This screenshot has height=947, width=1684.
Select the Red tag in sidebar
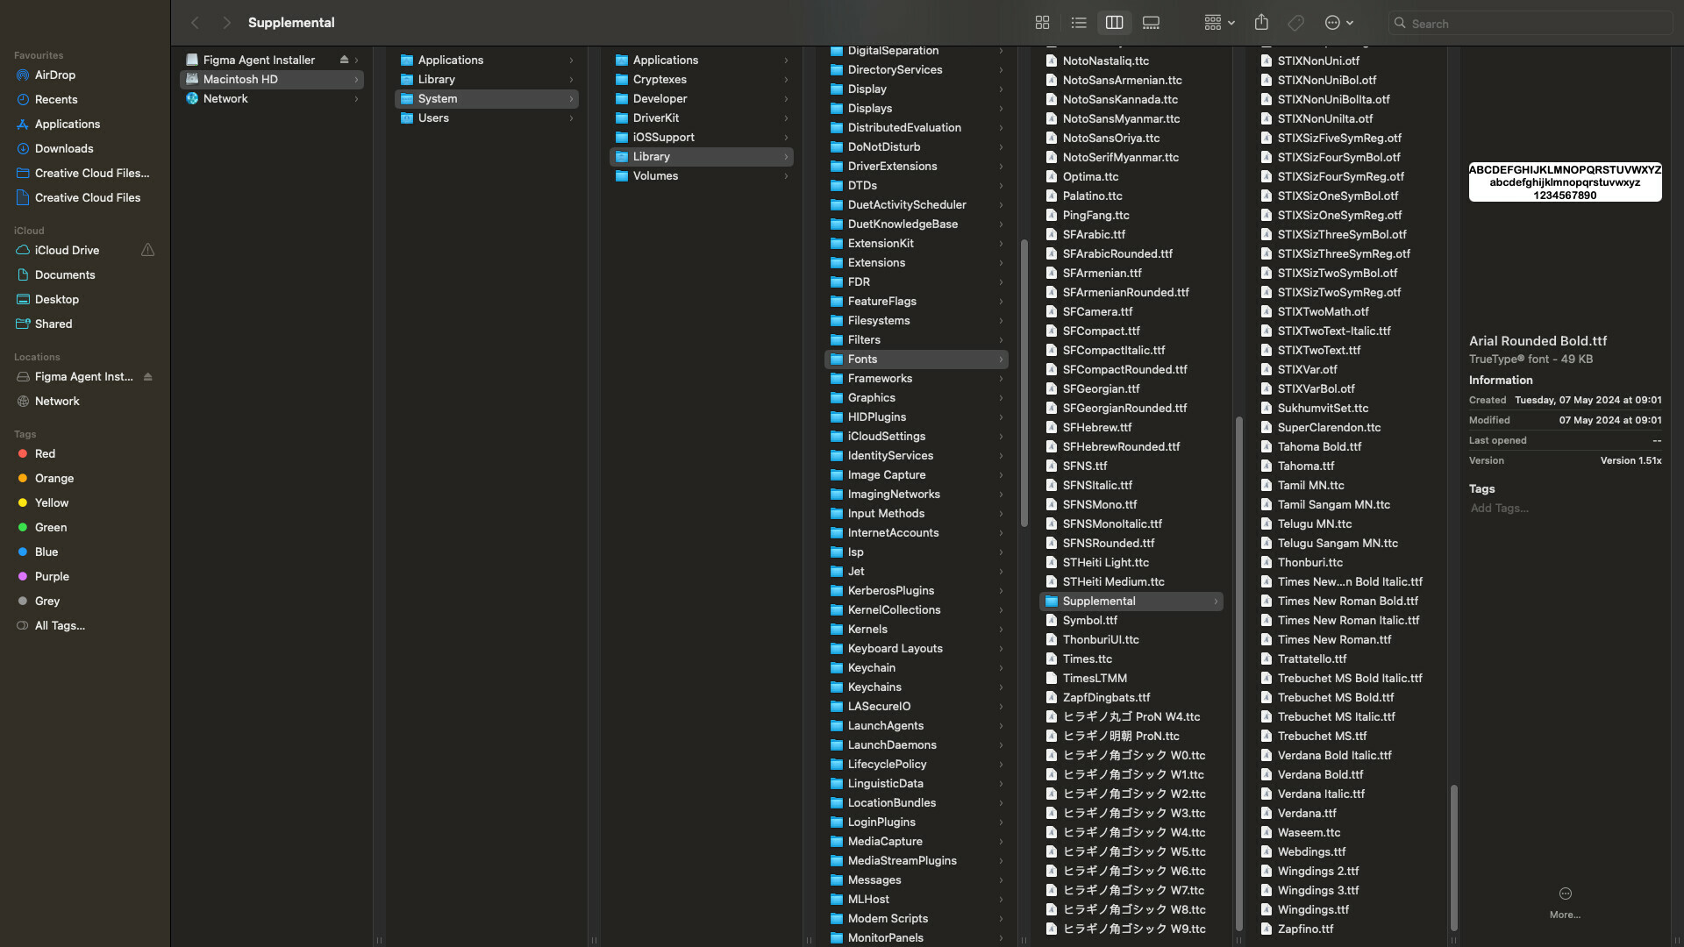point(43,453)
